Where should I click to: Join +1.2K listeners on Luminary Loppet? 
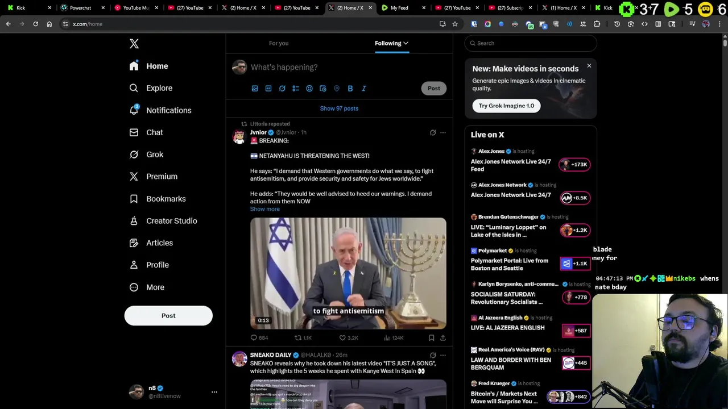tap(576, 230)
